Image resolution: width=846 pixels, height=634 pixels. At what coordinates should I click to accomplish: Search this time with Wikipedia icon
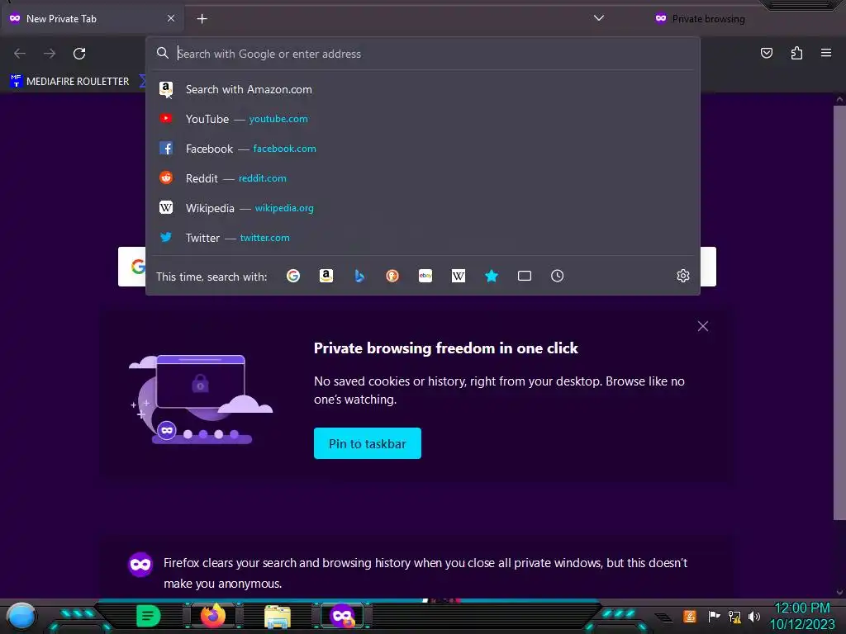458,276
